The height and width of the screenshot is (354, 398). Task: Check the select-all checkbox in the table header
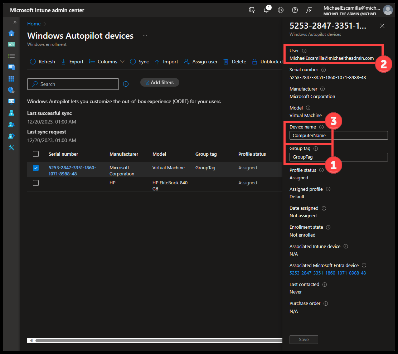click(x=35, y=154)
